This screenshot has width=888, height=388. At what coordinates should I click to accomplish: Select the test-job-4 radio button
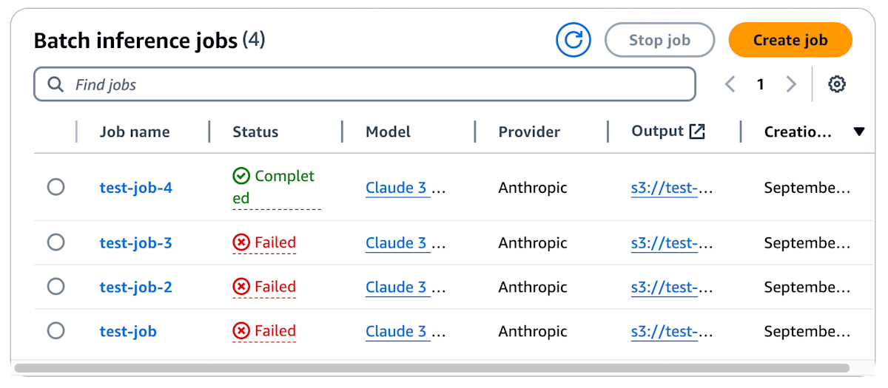click(55, 187)
